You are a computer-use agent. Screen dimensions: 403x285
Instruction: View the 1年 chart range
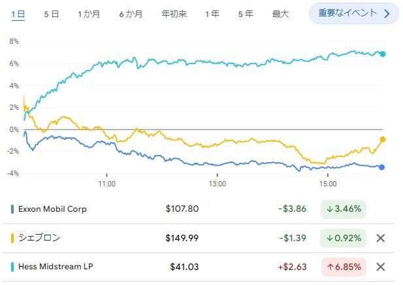tap(212, 13)
